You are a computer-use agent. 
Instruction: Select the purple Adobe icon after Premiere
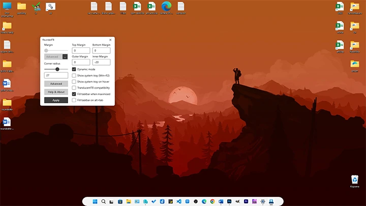255,201
